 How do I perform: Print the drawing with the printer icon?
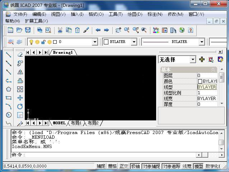coord(39,30)
